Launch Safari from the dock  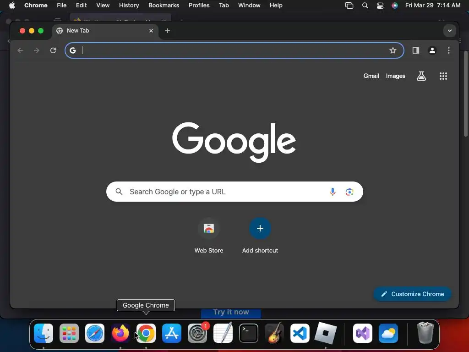(x=95, y=333)
